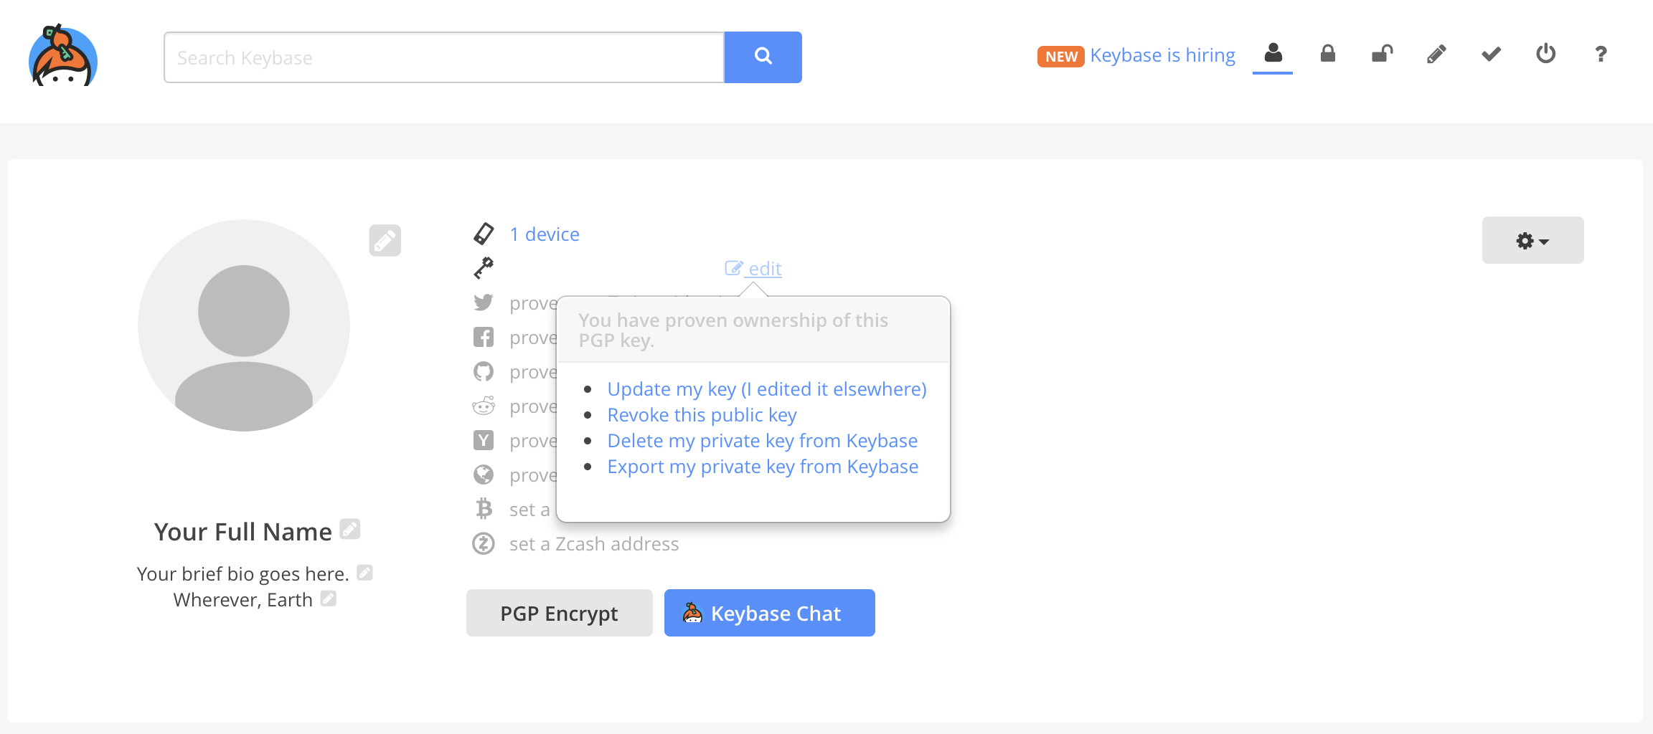This screenshot has height=734, width=1653.
Task: Select the person profile icon in navbar
Action: 1273,52
